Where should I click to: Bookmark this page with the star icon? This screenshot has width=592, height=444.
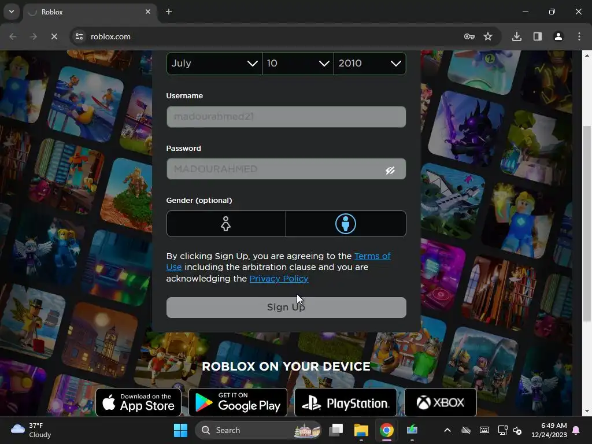click(488, 36)
